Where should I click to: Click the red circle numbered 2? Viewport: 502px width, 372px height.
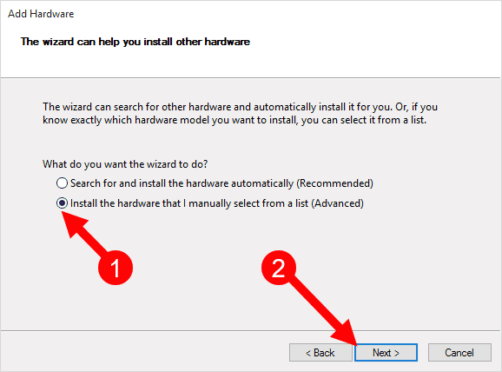tap(279, 268)
